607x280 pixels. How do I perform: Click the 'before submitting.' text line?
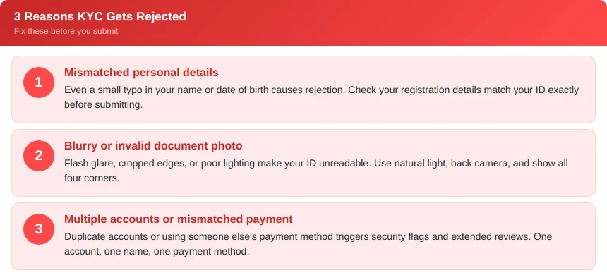103,105
